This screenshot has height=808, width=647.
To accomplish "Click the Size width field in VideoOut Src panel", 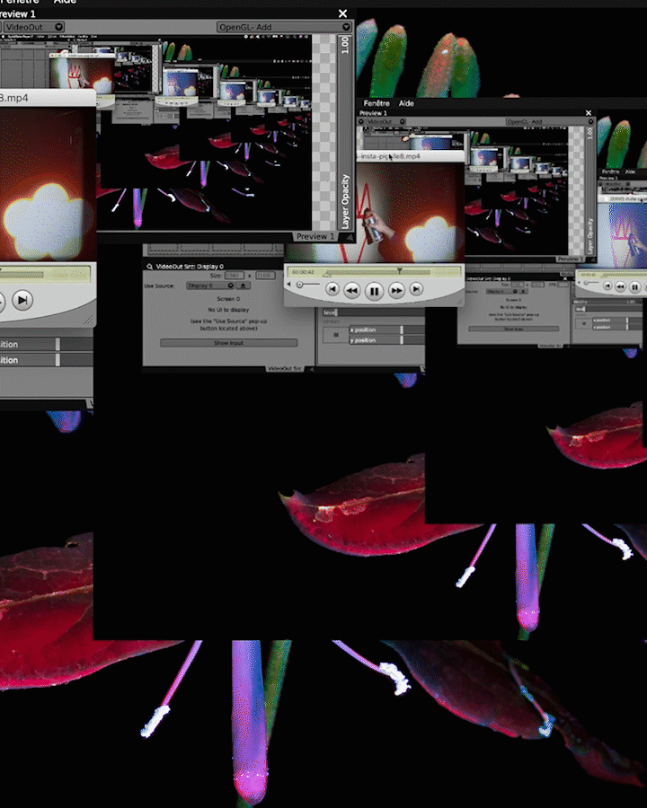I will [x=235, y=276].
